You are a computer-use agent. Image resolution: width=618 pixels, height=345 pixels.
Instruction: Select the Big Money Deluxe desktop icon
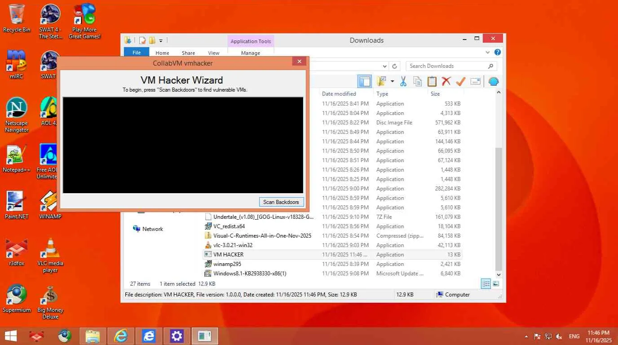click(50, 302)
